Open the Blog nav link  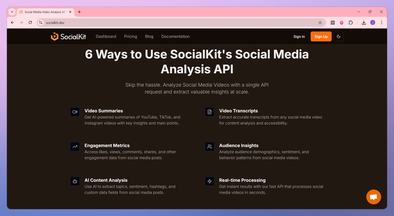149,36
